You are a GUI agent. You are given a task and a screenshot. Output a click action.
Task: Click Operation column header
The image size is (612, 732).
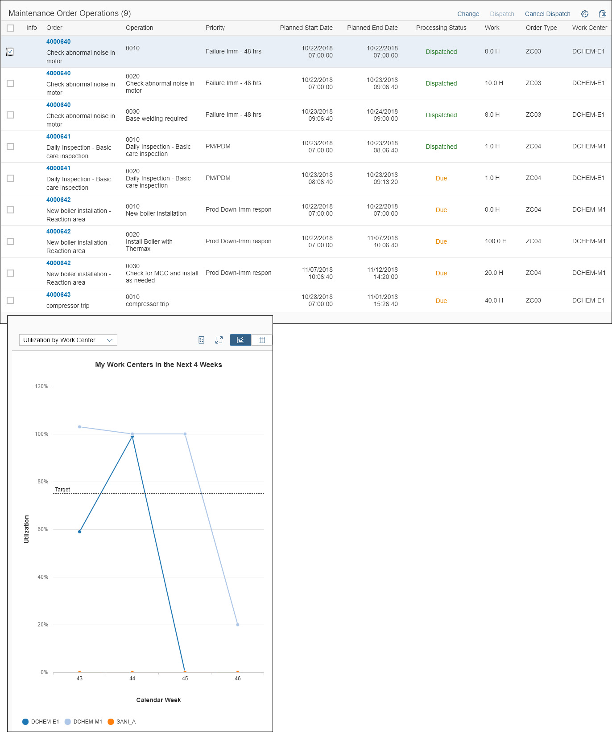139,28
